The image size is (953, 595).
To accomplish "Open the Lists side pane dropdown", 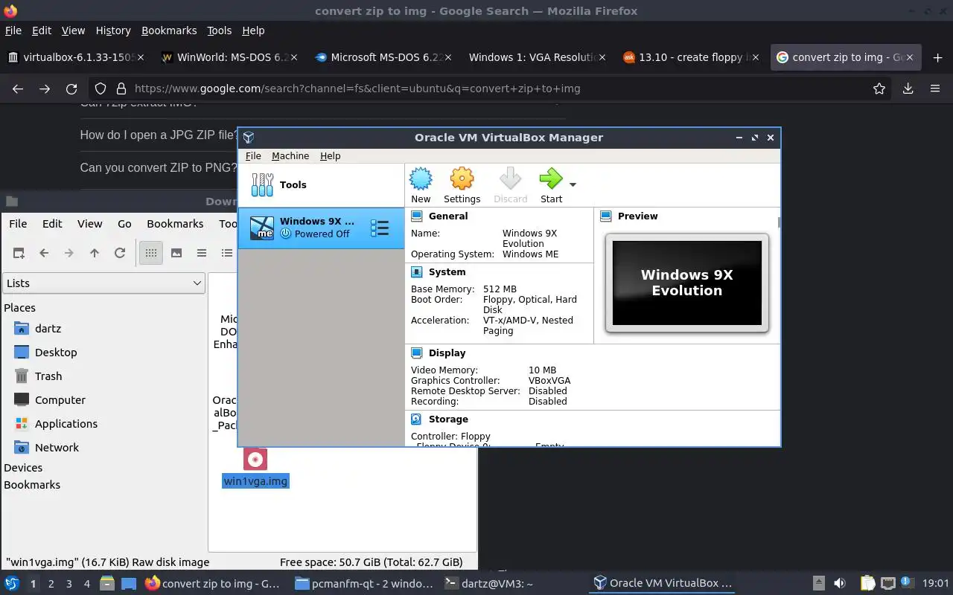I will click(103, 283).
